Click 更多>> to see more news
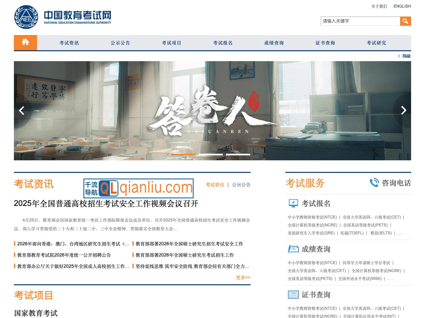The height and width of the screenshot is (318, 425). (x=243, y=277)
